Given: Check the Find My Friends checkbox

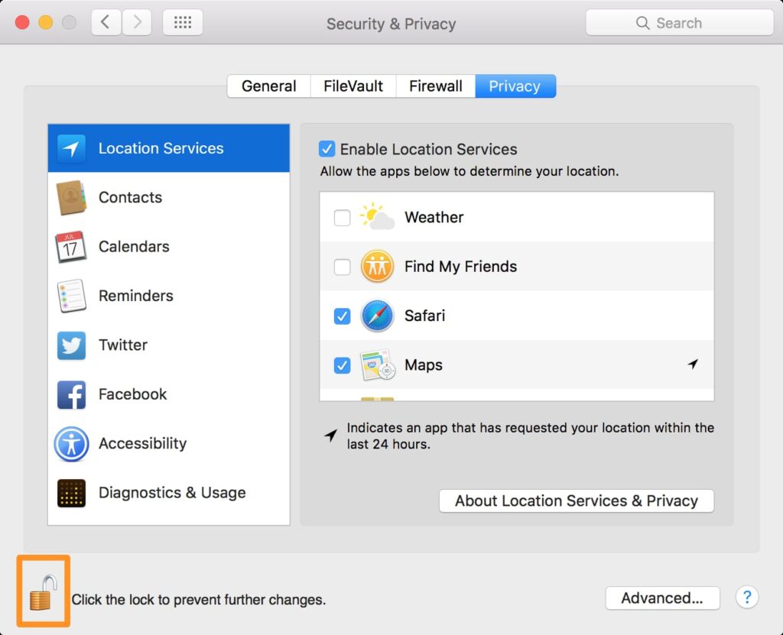Looking at the screenshot, I should (x=342, y=267).
